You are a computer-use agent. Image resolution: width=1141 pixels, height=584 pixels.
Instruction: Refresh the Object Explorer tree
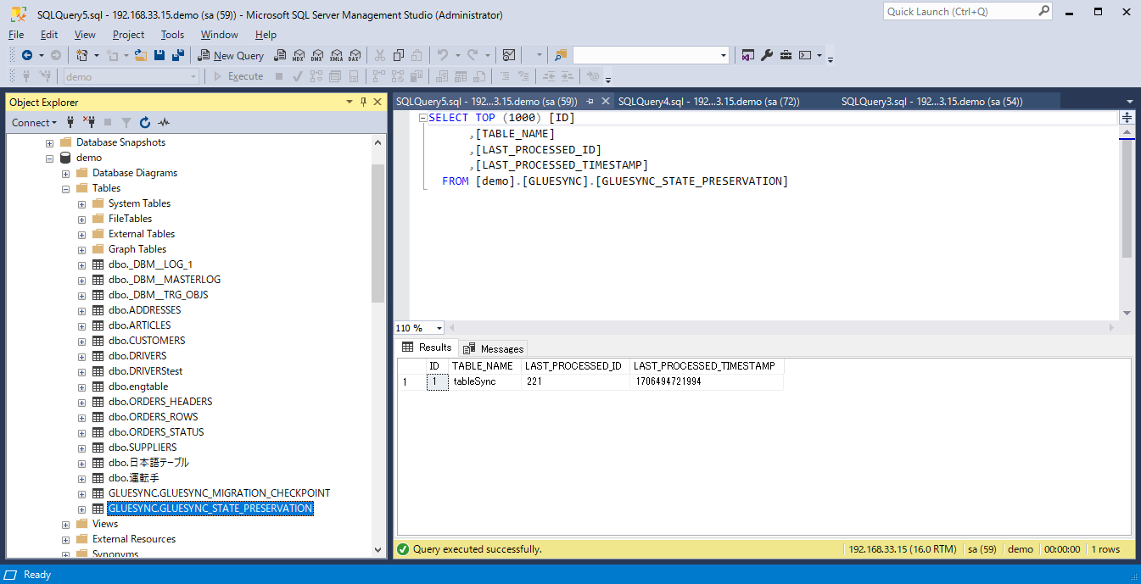click(x=145, y=122)
